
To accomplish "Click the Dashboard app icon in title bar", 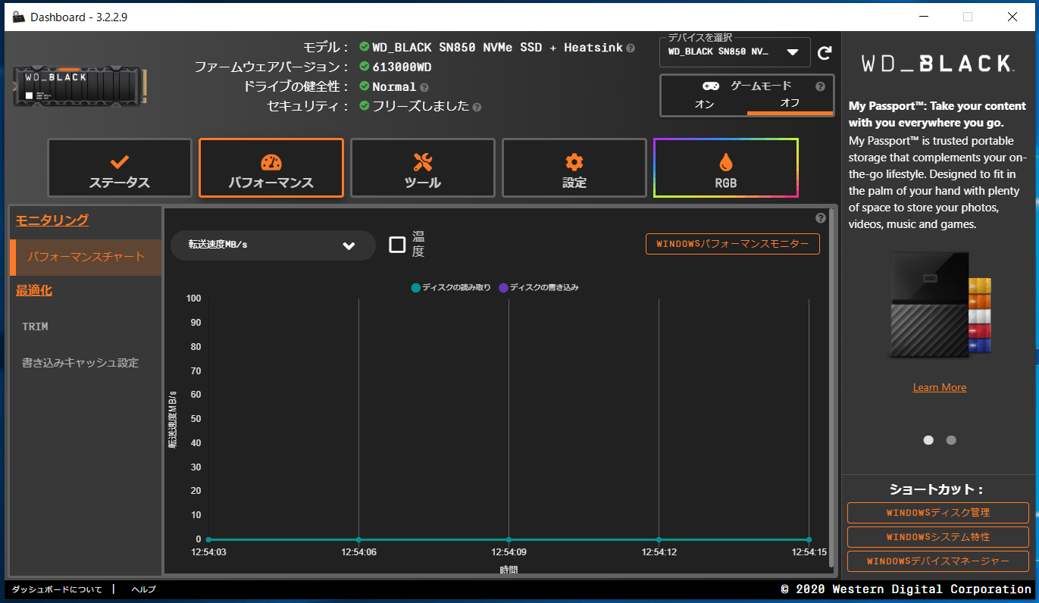I will pos(19,17).
